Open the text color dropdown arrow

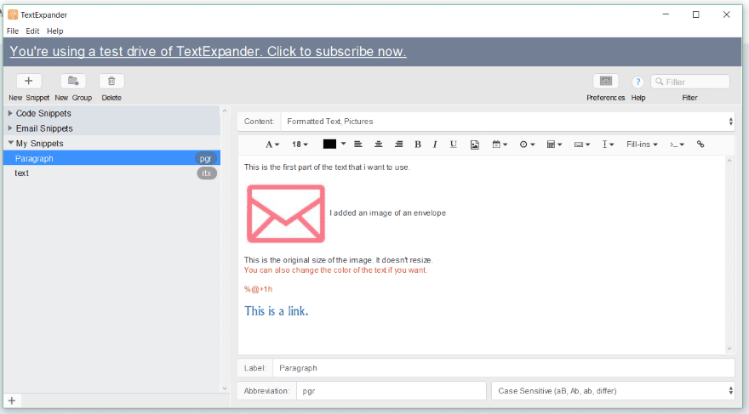click(343, 144)
